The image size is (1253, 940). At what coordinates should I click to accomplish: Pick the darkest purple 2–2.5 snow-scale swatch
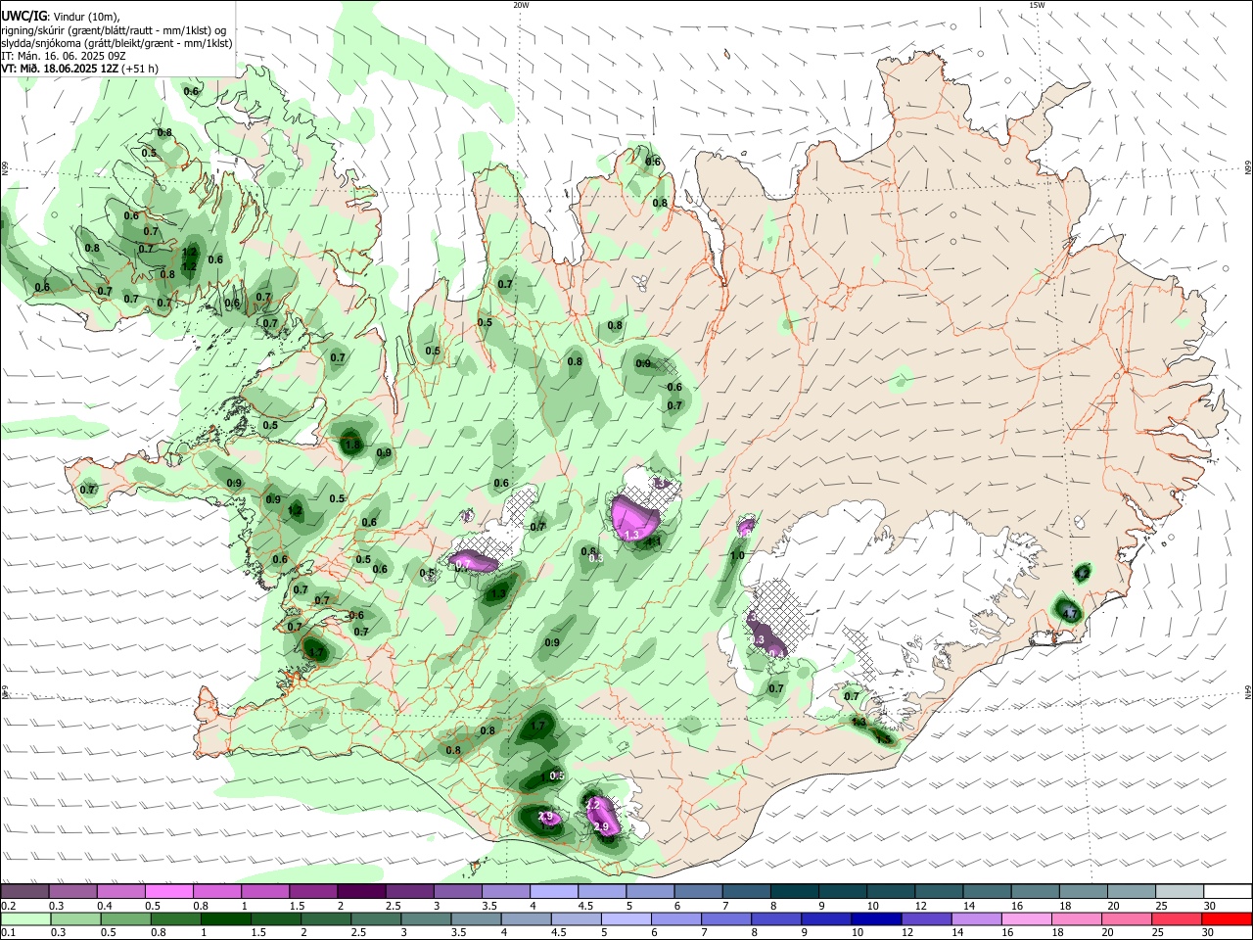tap(360, 891)
